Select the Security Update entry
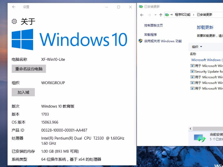 tap(207, 71)
